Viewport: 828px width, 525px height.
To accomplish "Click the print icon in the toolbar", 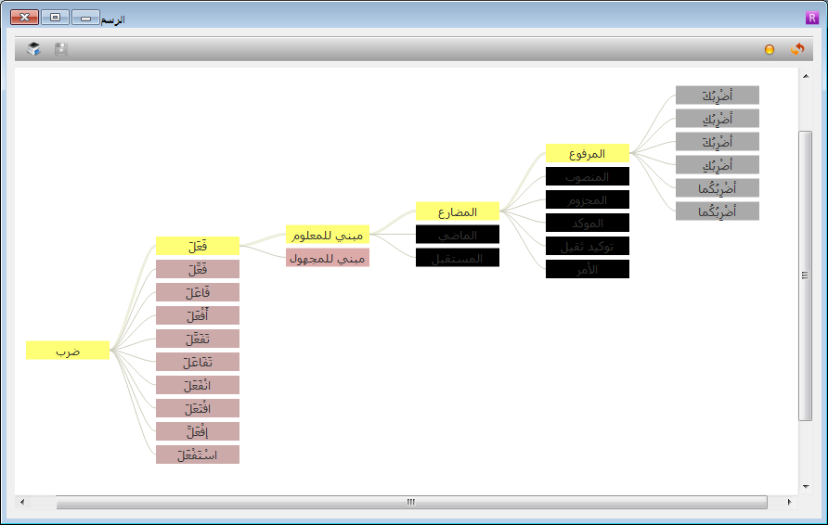I will click(34, 49).
